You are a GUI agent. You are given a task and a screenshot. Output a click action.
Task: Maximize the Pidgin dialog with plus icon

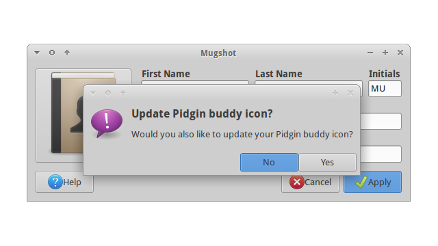(335, 93)
